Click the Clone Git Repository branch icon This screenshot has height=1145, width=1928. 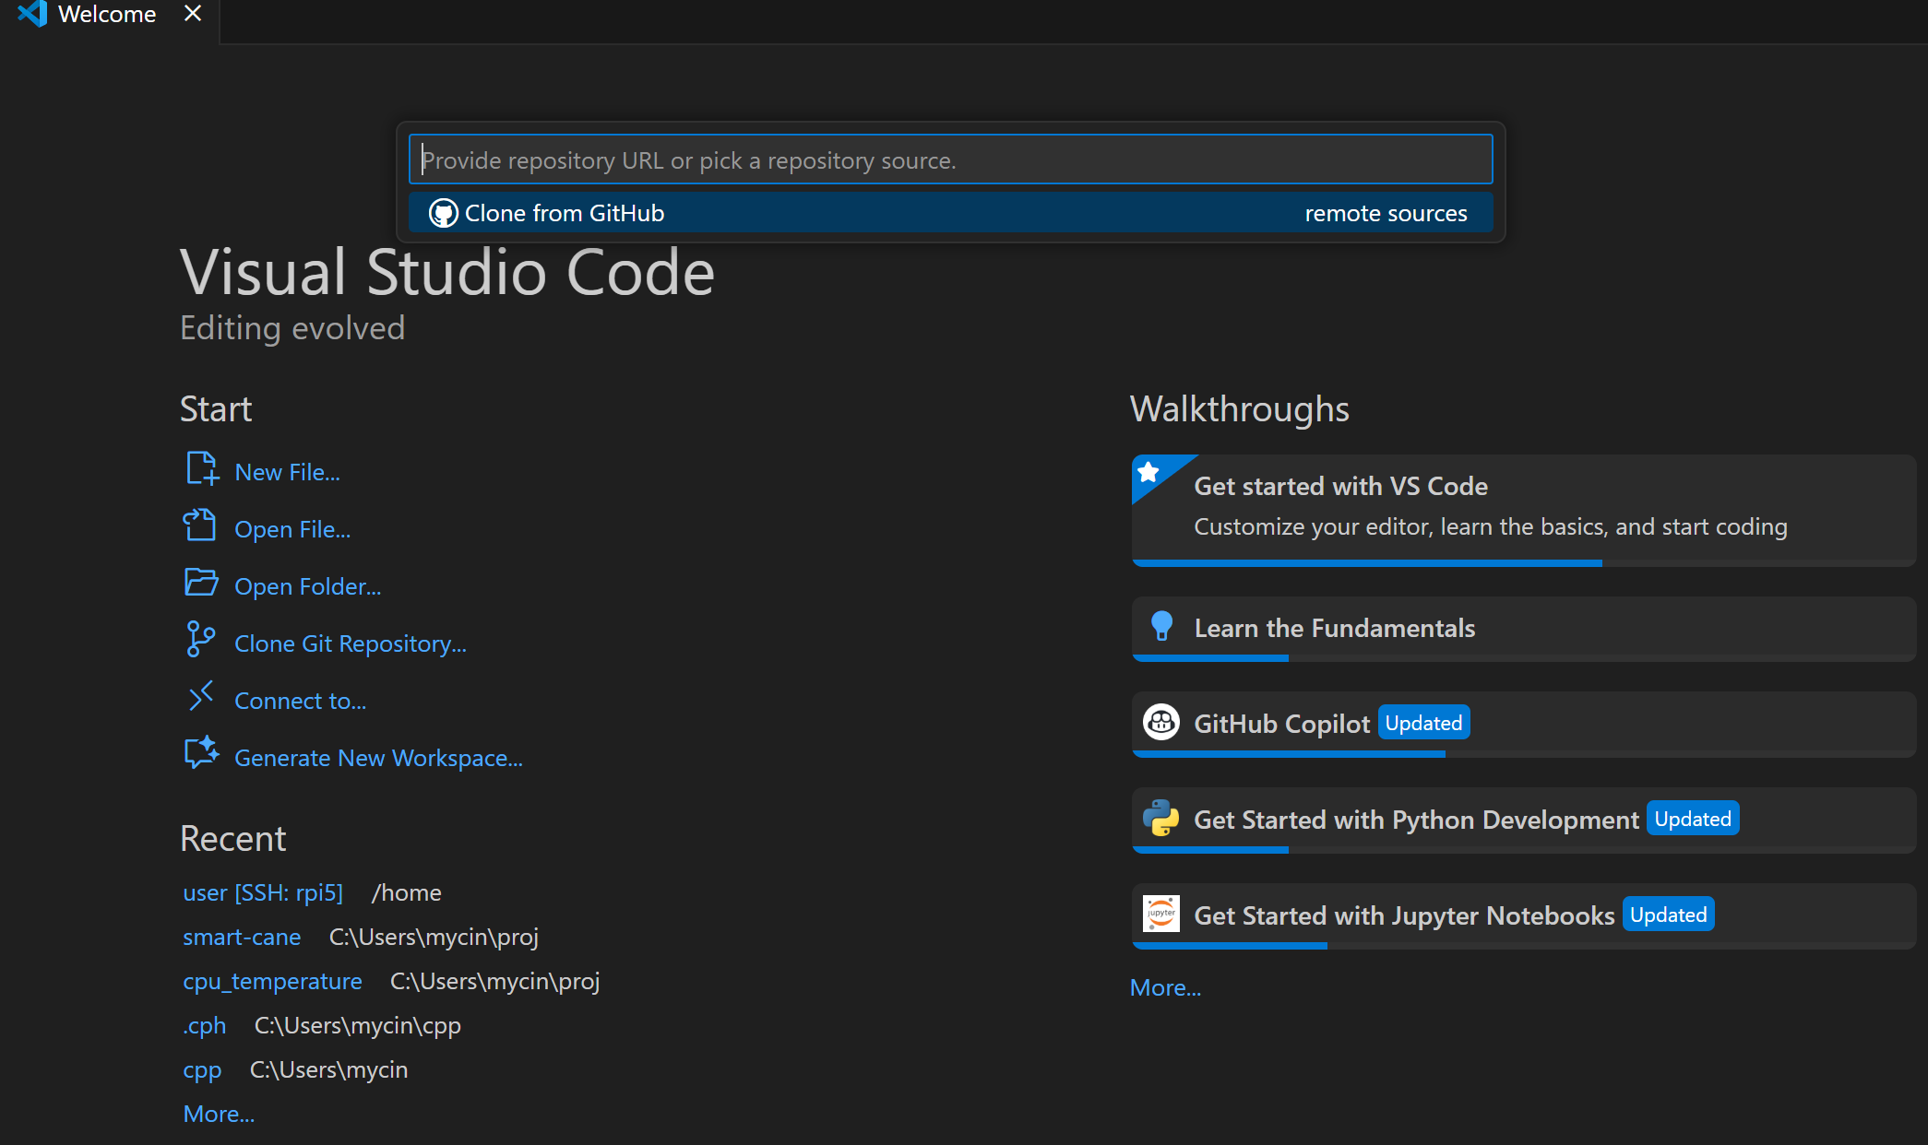199,639
